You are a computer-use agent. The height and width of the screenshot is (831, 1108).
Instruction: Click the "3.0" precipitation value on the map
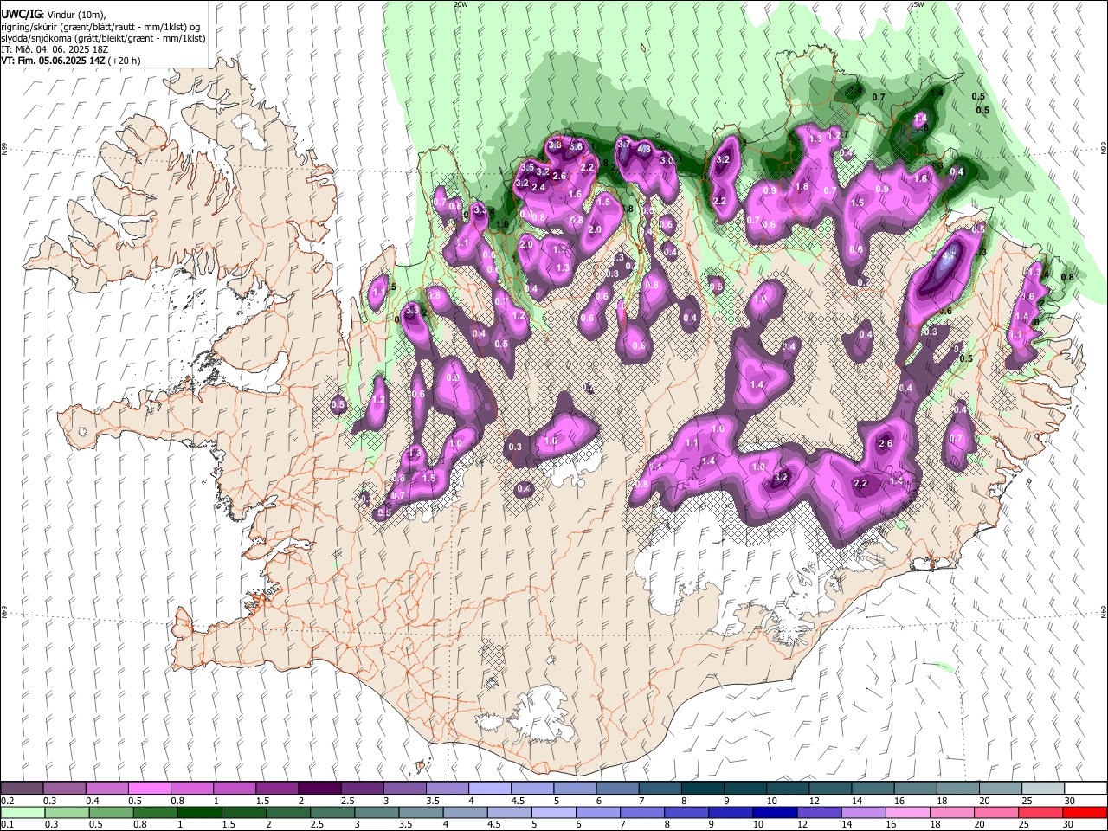coord(667,160)
